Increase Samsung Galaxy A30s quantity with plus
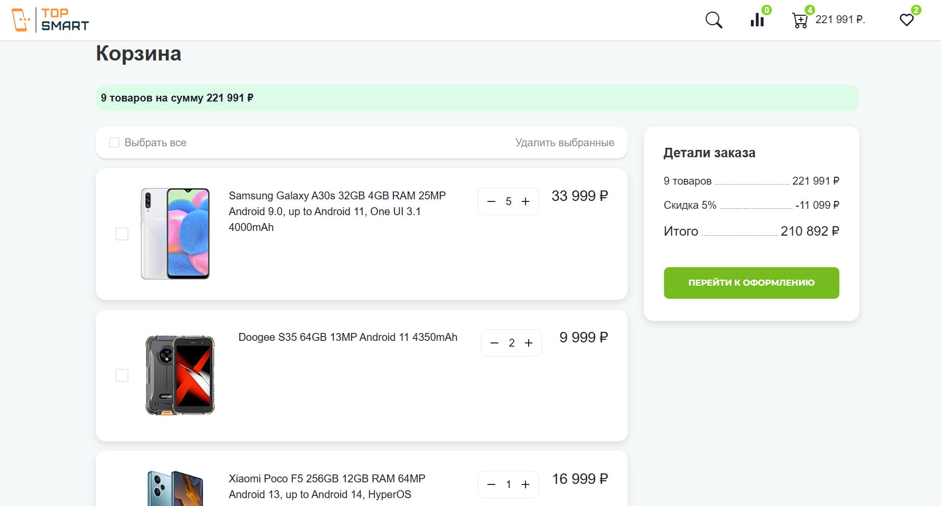This screenshot has width=941, height=506. click(x=526, y=201)
